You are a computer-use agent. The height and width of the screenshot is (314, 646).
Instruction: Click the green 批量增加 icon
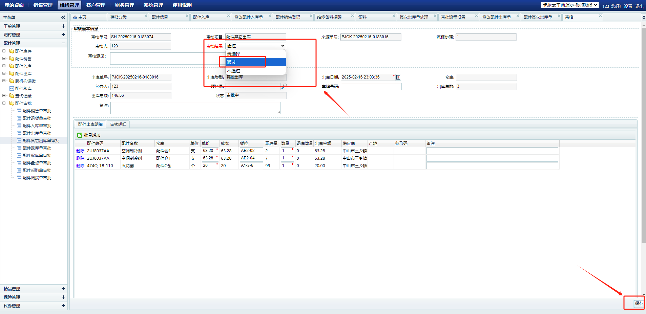[x=80, y=135]
